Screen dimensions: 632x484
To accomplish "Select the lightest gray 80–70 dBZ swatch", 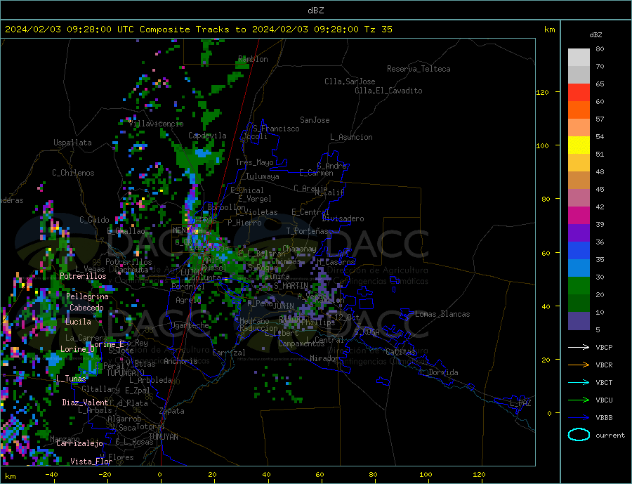I will tap(579, 58).
